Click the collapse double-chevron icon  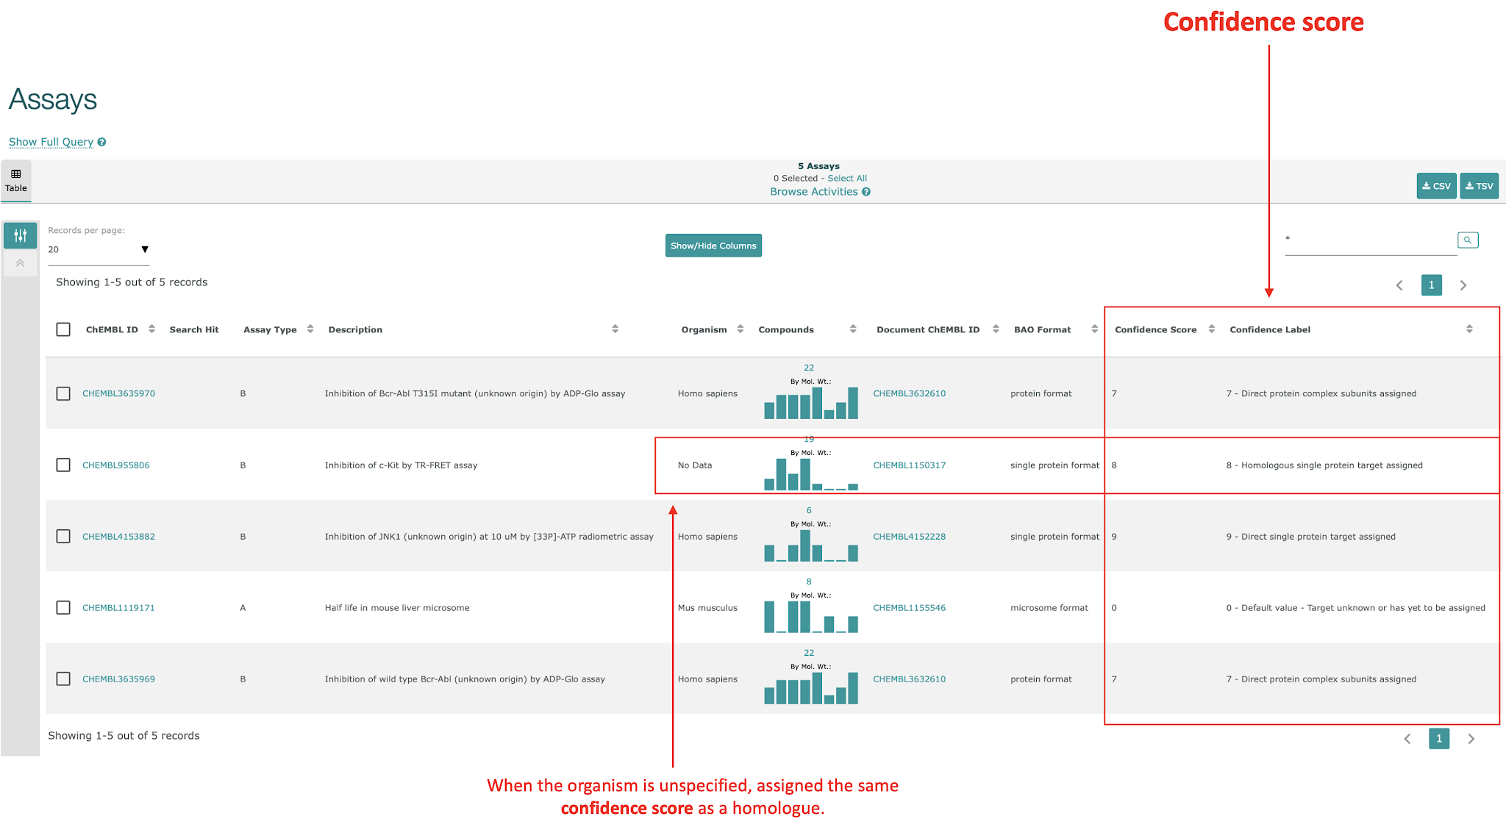point(21,263)
